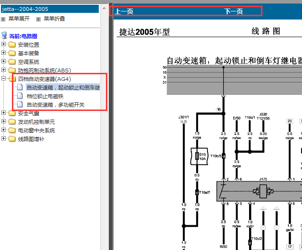Screen dimensions: 302x250
Task: Click the page icon for 自动变速箱，多功能开关
Action: click(20, 104)
